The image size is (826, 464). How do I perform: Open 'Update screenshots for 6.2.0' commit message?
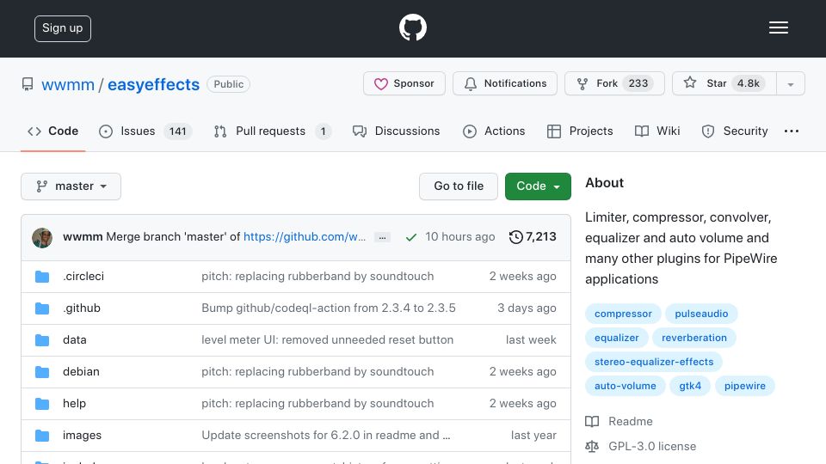pyautogui.click(x=325, y=435)
